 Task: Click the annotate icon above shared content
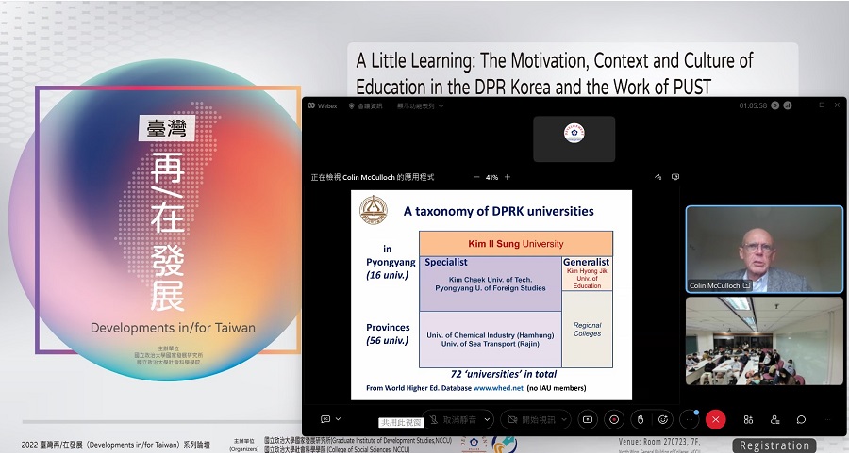tap(658, 177)
